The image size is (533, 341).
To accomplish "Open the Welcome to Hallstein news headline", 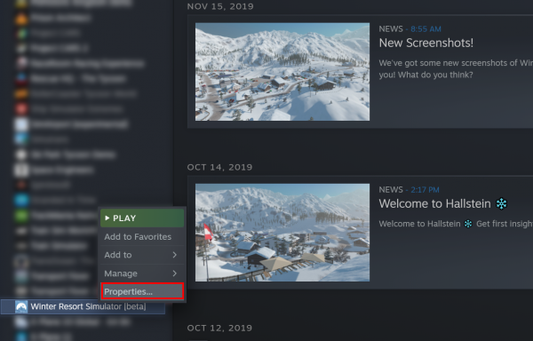I will coord(434,203).
